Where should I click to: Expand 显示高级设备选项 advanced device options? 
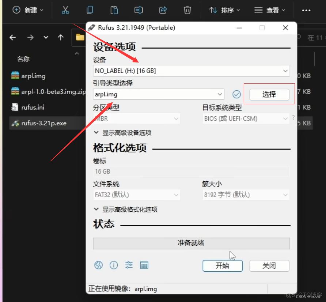[123, 133]
